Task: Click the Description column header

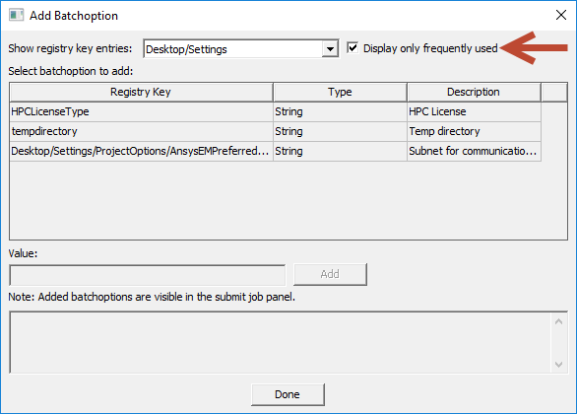Action: pyautogui.click(x=474, y=92)
